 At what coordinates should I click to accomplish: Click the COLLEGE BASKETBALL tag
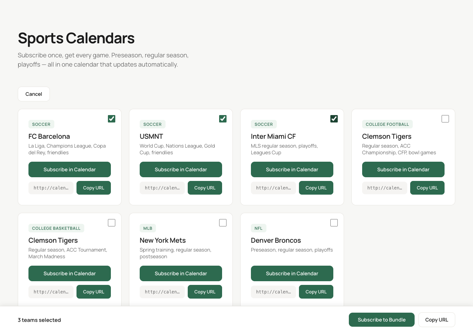click(x=56, y=228)
